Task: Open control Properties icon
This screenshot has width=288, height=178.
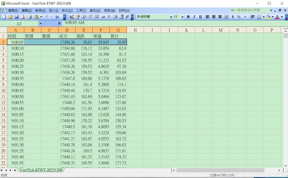Action: pos(78,17)
